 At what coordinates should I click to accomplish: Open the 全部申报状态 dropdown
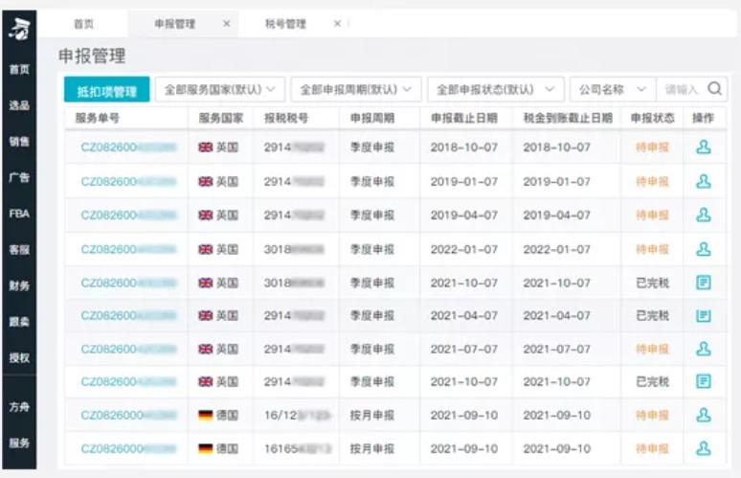coord(496,89)
